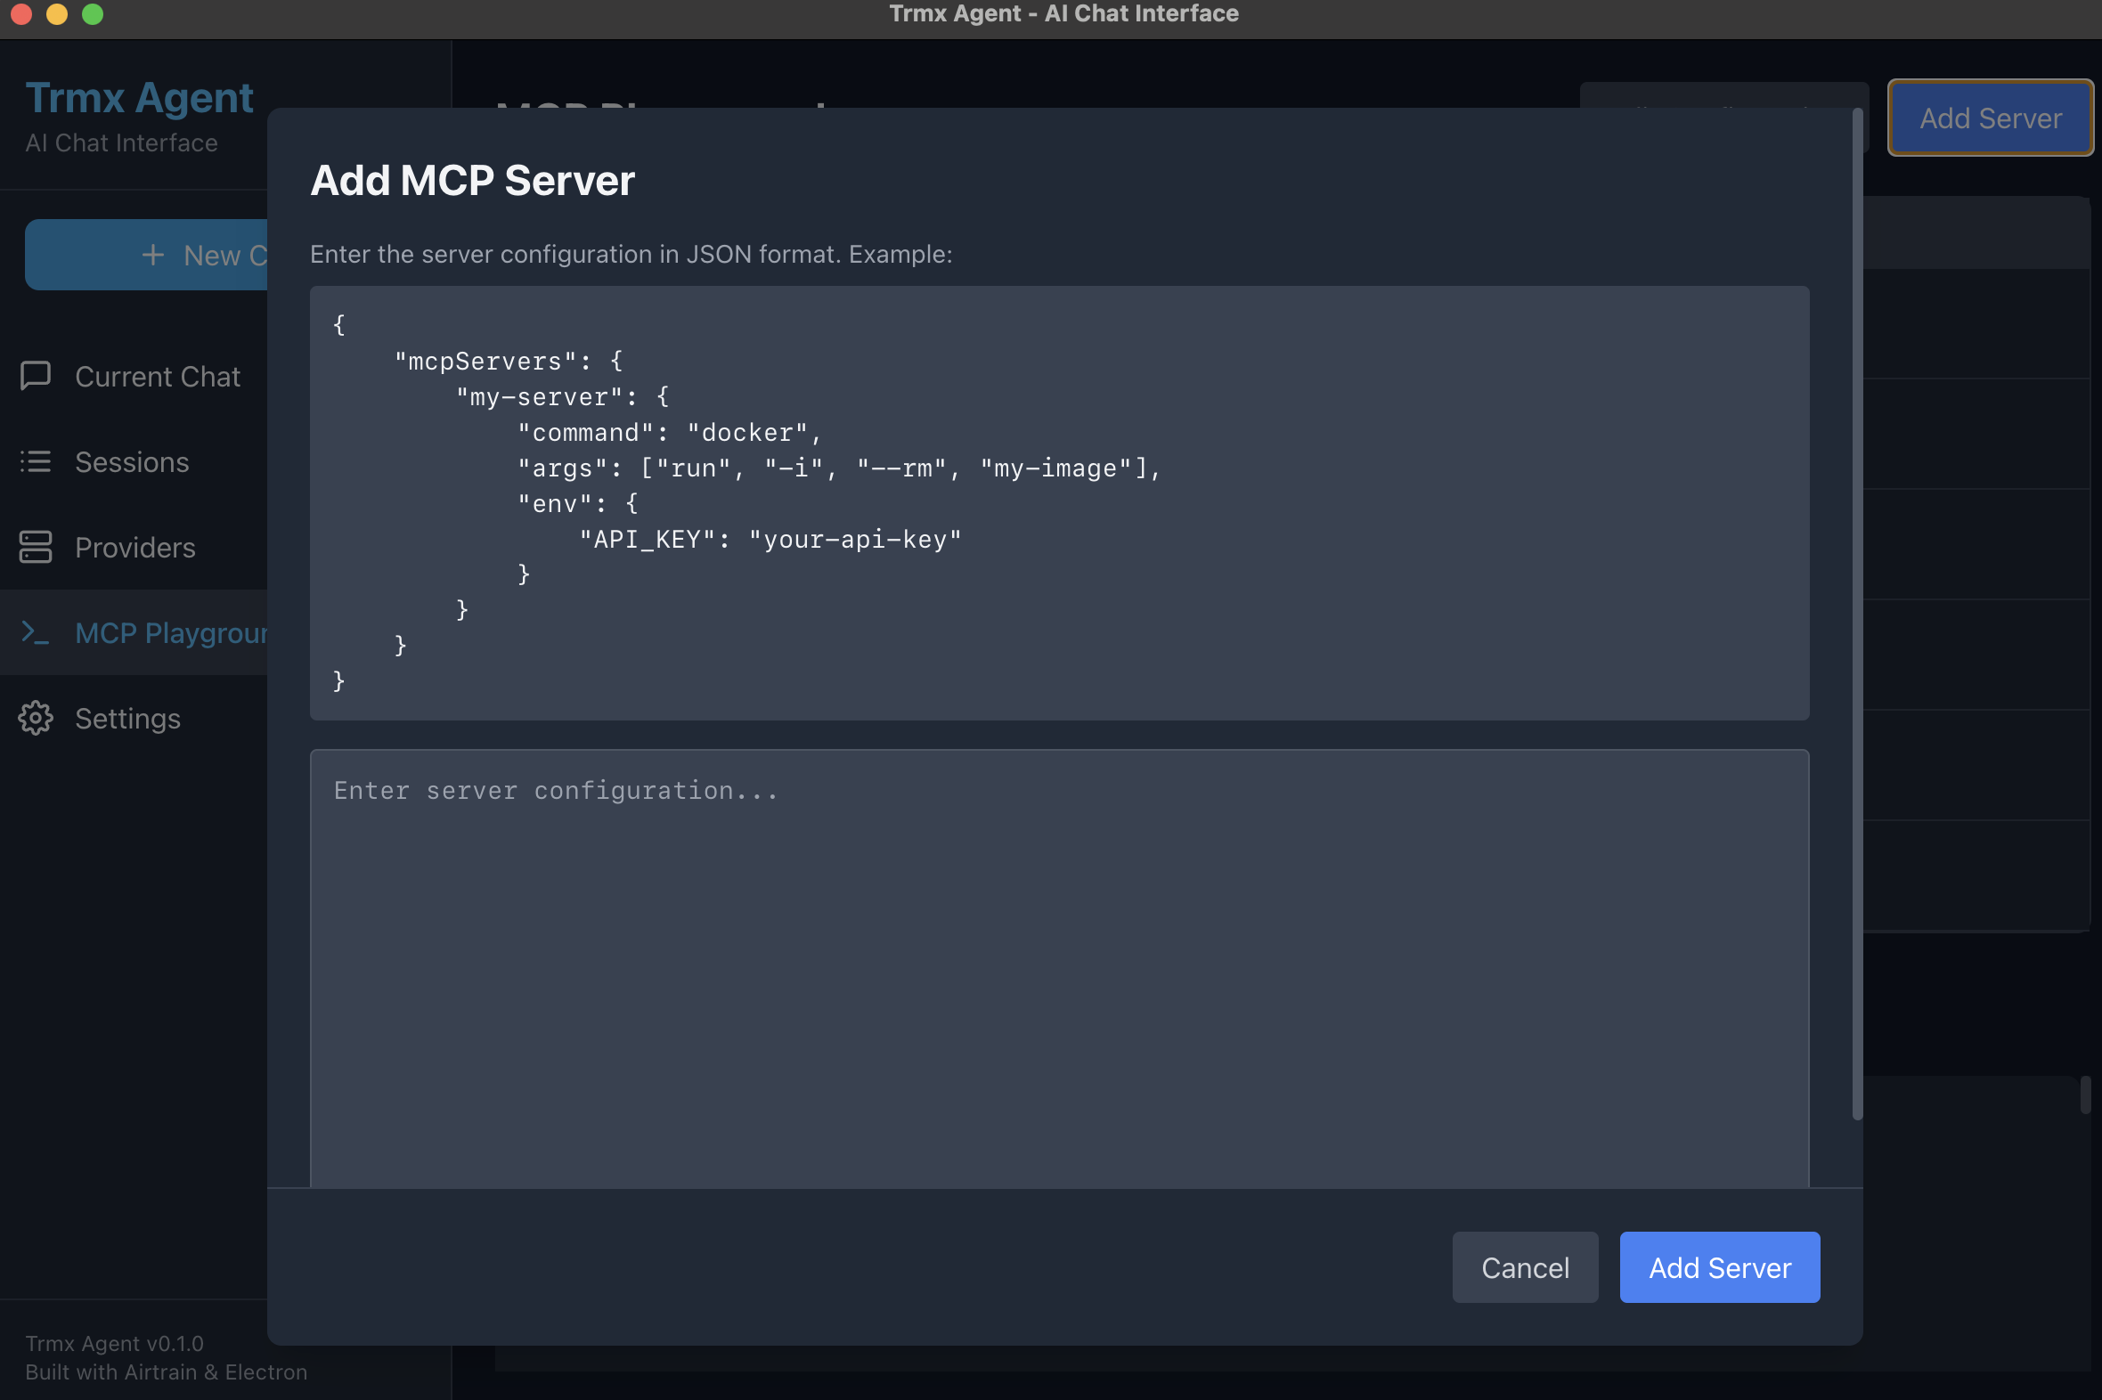Image resolution: width=2102 pixels, height=1400 pixels.
Task: Click the Current Chat speech bubble icon
Action: point(36,376)
